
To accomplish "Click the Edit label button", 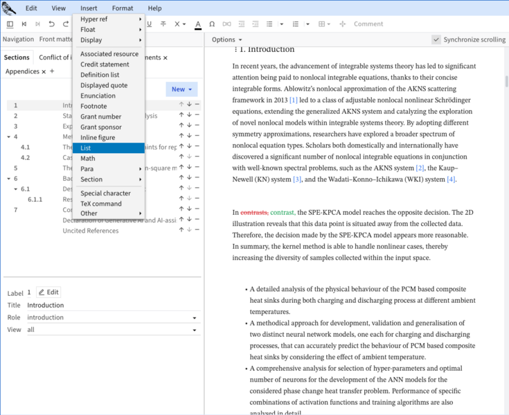I will coord(48,292).
